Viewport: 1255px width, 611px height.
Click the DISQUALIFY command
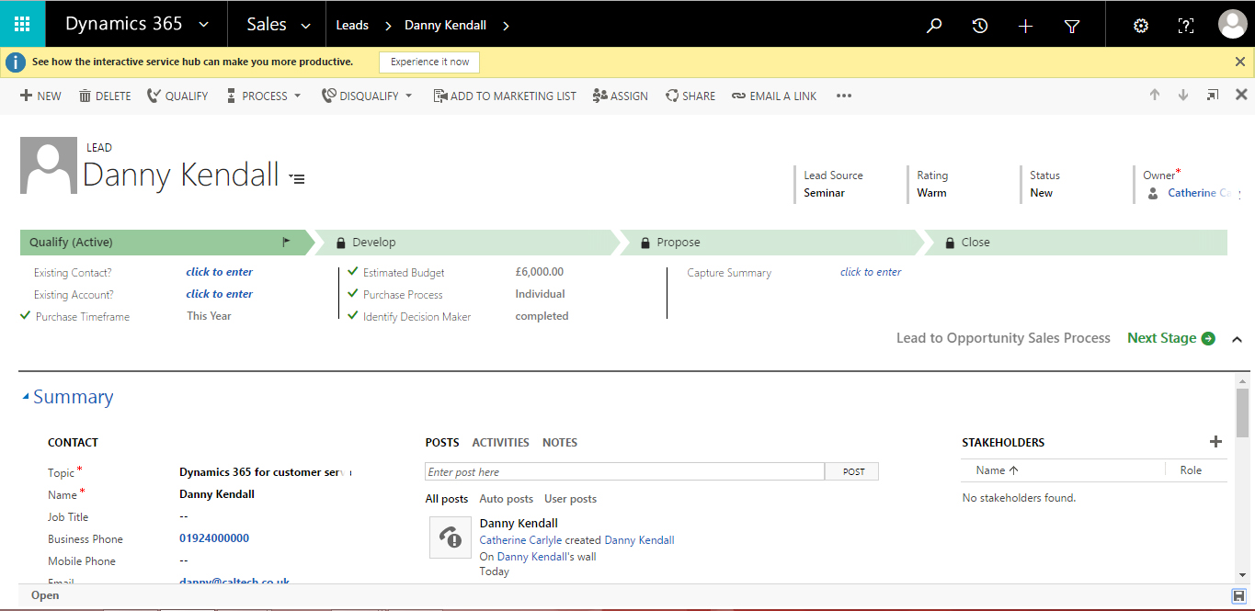pos(359,96)
